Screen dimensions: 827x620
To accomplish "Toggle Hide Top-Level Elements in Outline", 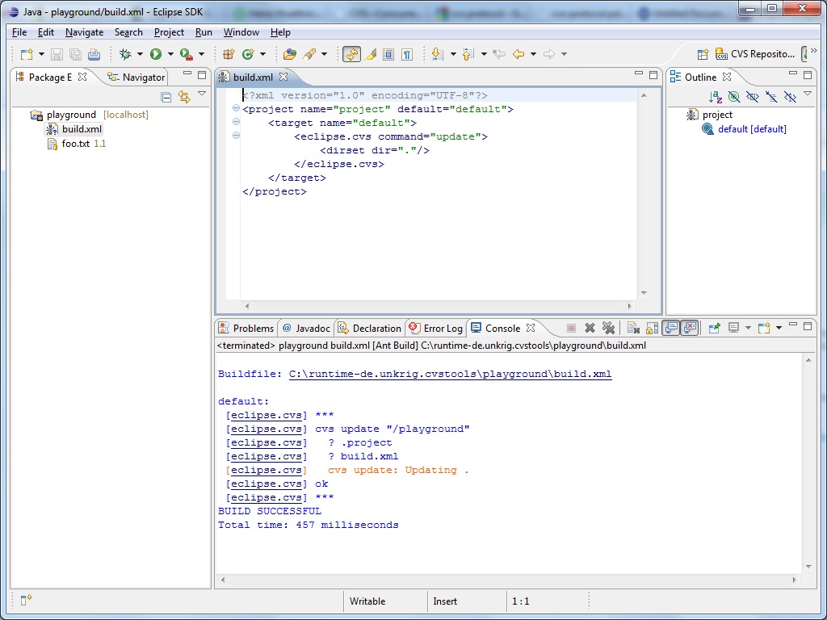I will [x=790, y=97].
